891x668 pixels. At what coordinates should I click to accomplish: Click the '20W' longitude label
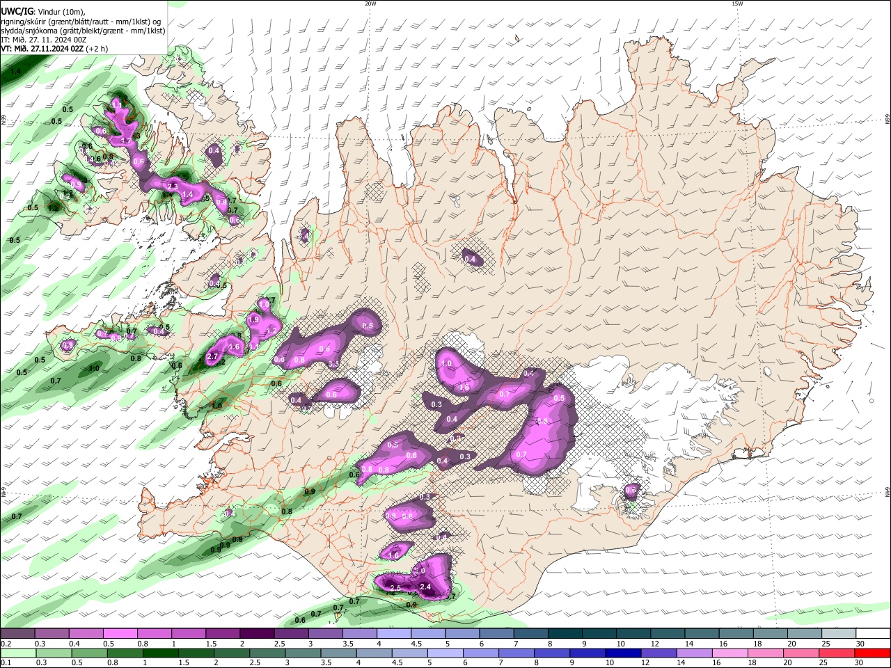click(370, 3)
